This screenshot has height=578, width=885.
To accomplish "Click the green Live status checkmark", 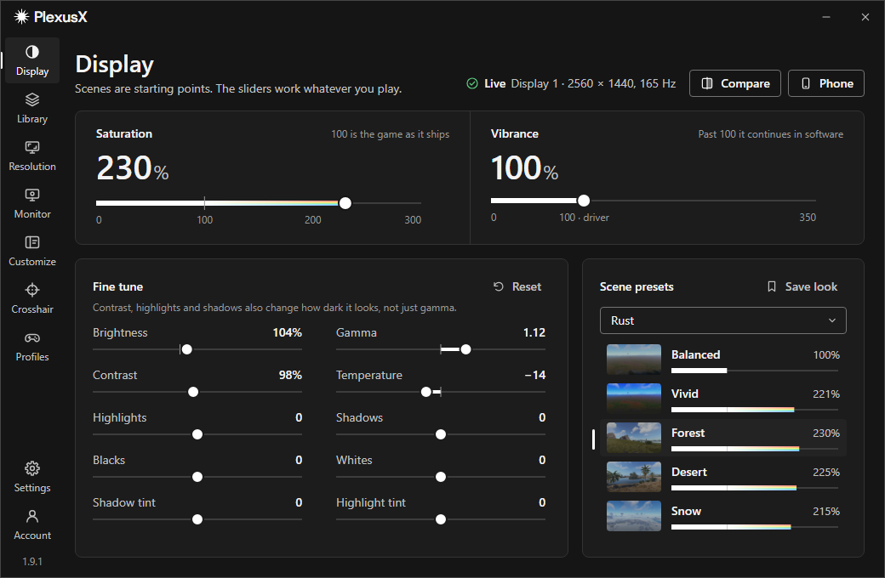I will 472,83.
